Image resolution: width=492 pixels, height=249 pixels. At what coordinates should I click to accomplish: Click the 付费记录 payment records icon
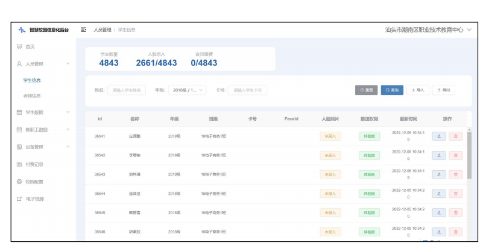(x=19, y=164)
